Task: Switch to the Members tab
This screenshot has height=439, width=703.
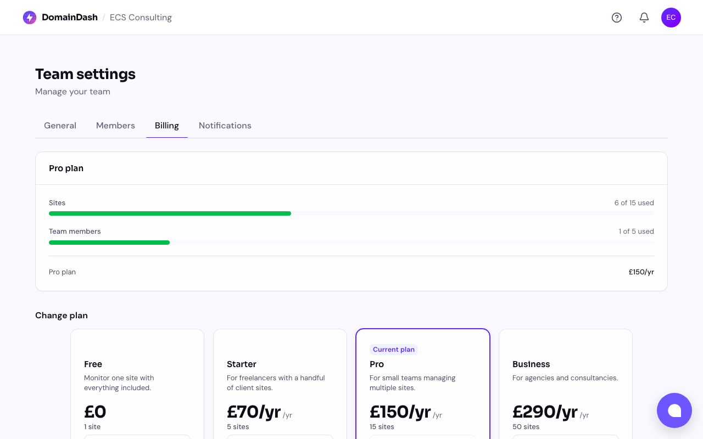Action: [115, 125]
